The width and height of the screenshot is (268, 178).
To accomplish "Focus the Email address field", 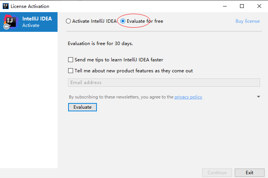I will [164, 83].
